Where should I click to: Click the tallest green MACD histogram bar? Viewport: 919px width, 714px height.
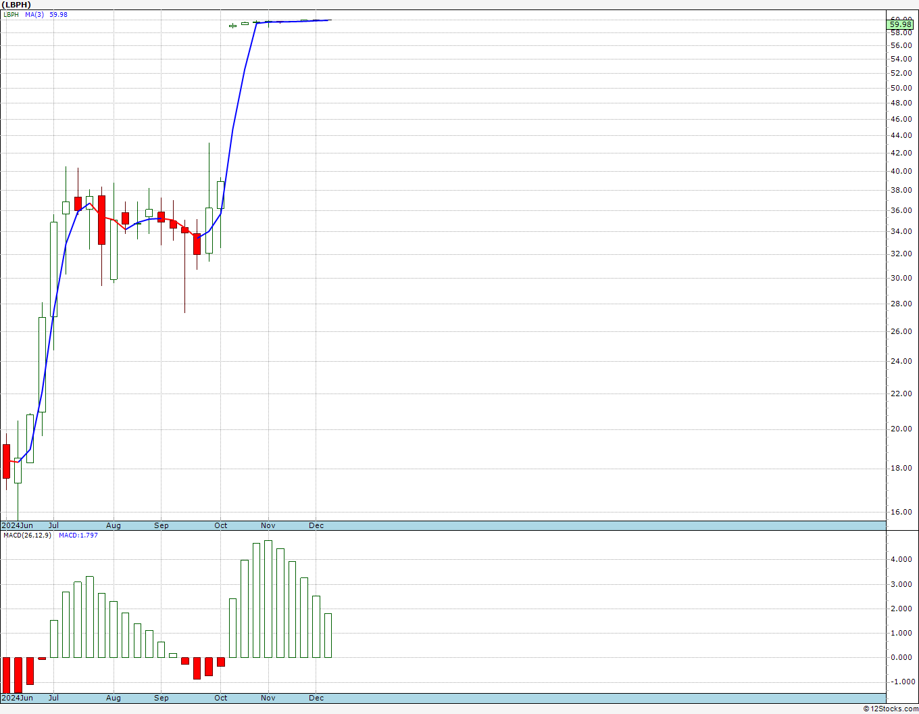point(268,598)
